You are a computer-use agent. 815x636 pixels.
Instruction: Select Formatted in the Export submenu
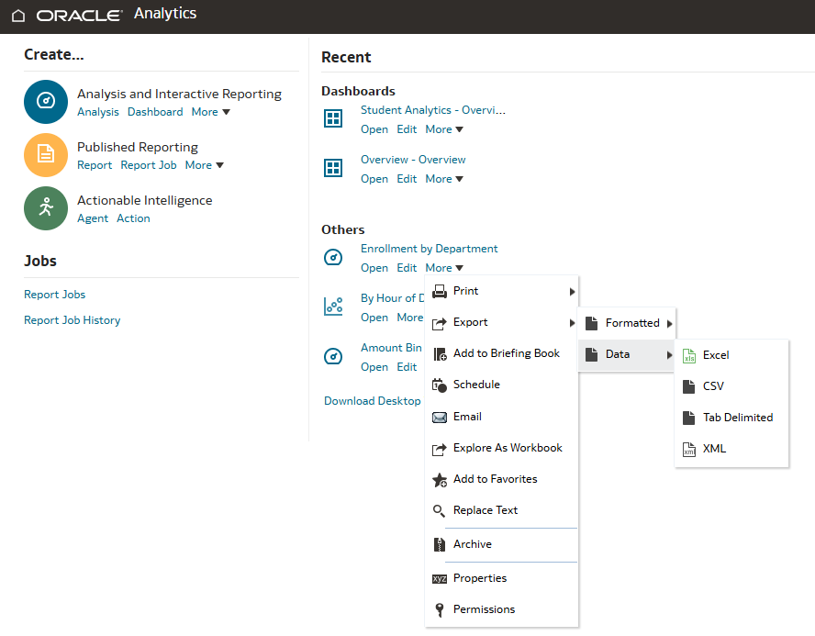point(626,323)
